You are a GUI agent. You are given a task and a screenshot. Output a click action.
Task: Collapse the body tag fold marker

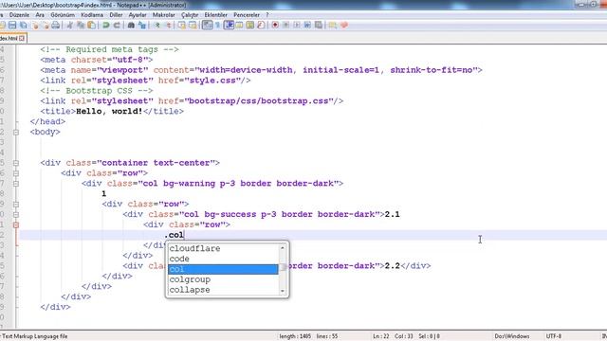(x=16, y=133)
